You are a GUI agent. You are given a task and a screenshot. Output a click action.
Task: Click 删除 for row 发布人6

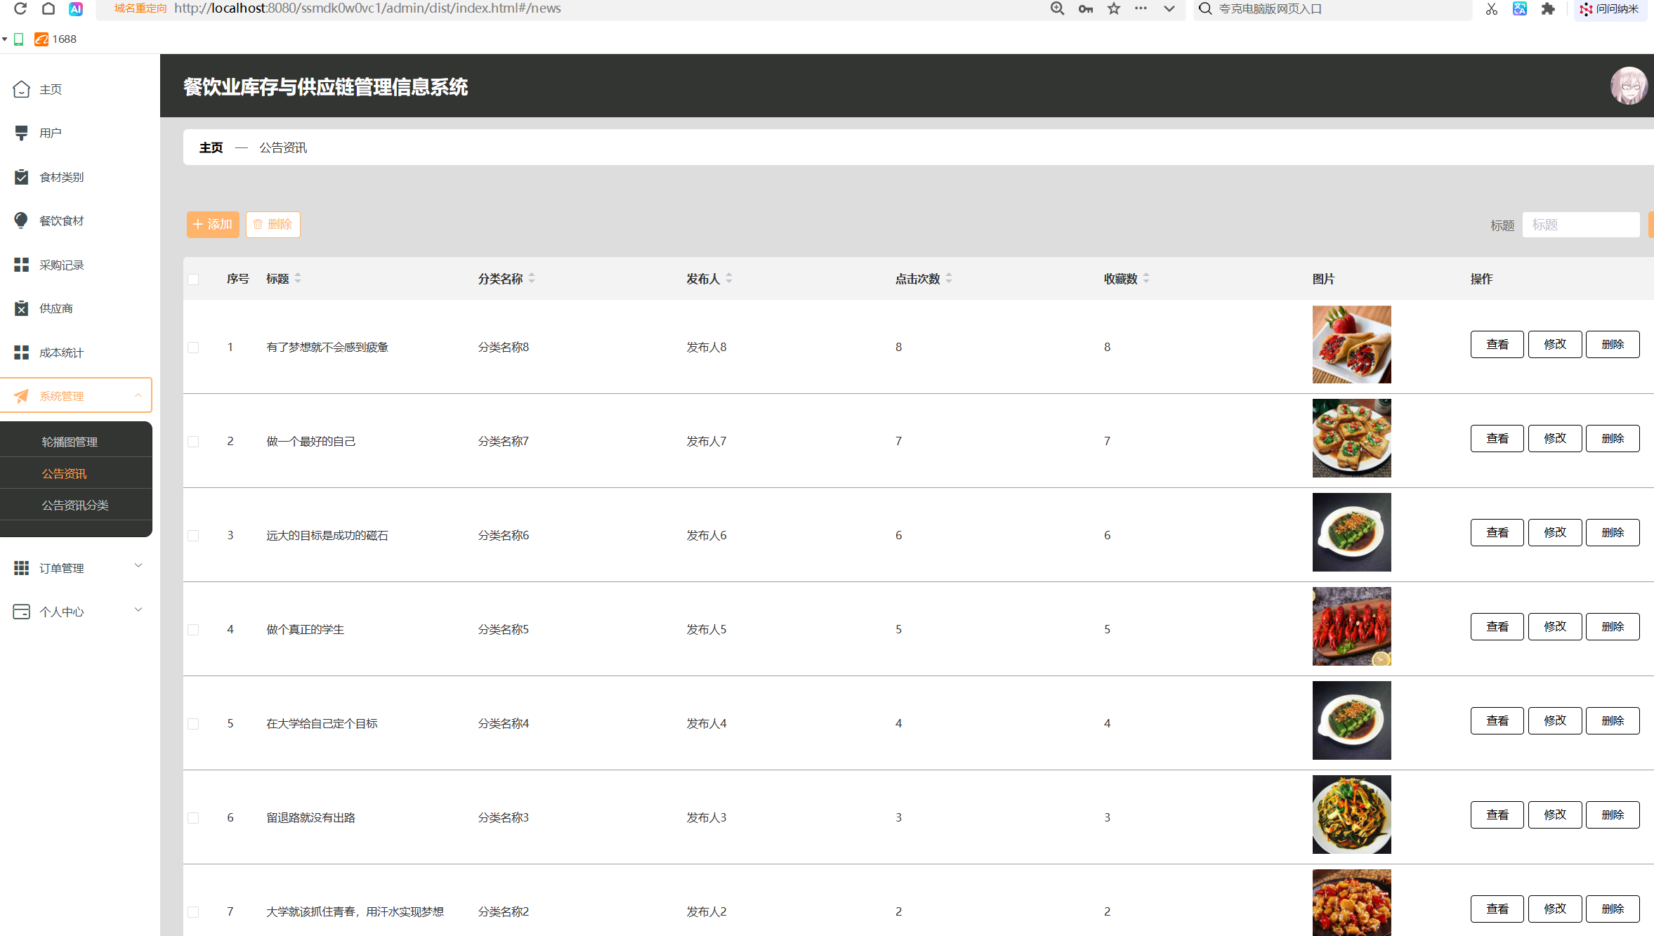1613,533
